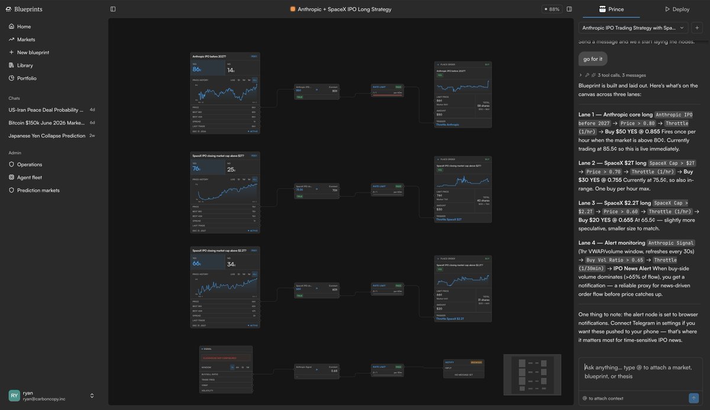Image resolution: width=710 pixels, height=410 pixels.
Task: Click the Home icon in sidebar
Action: 11,27
